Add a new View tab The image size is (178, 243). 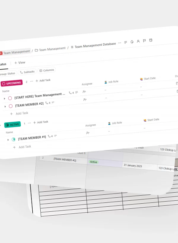pyautogui.click(x=20, y=63)
